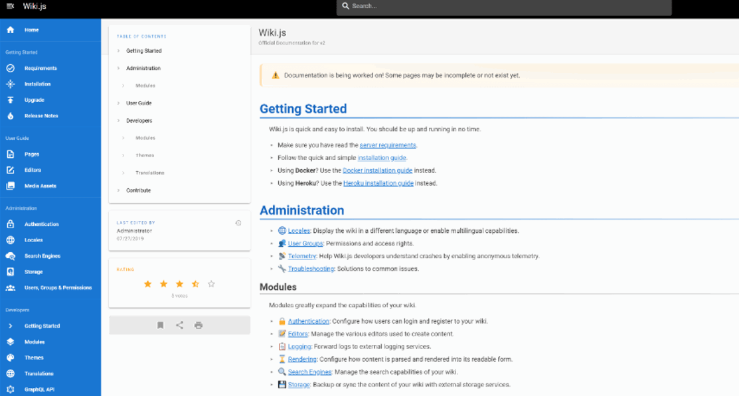Click the share icon below the rating card

180,325
